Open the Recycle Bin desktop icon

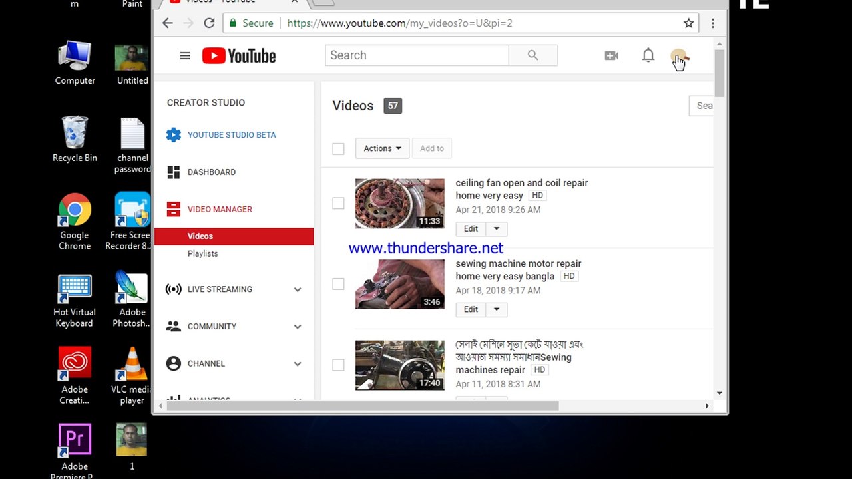(75, 139)
